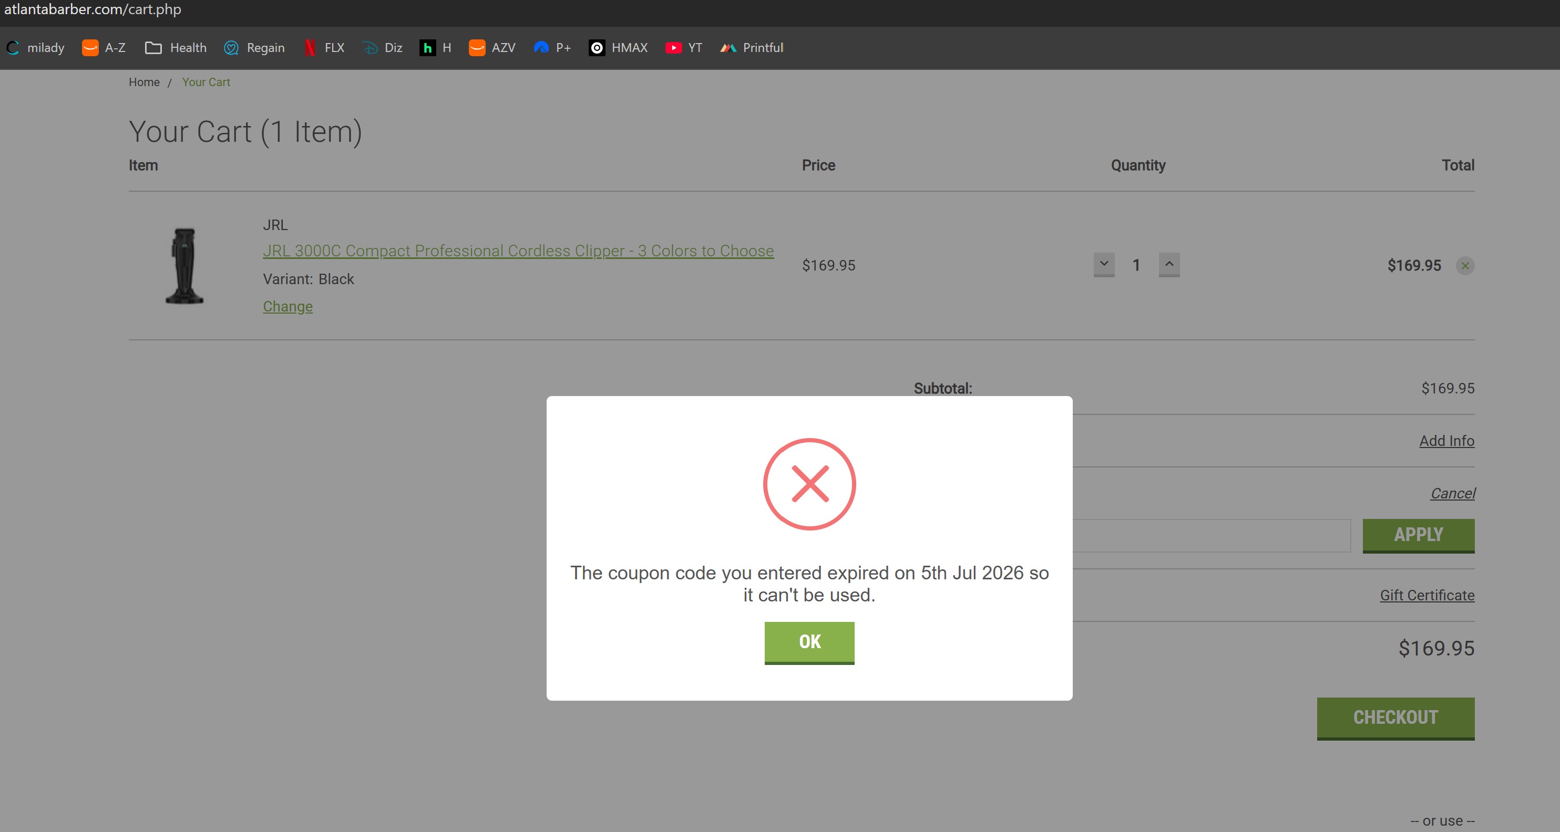Open the Netflix FLX bookmark

[325, 48]
